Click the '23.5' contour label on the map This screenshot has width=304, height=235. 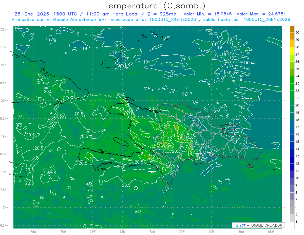coord(165,148)
